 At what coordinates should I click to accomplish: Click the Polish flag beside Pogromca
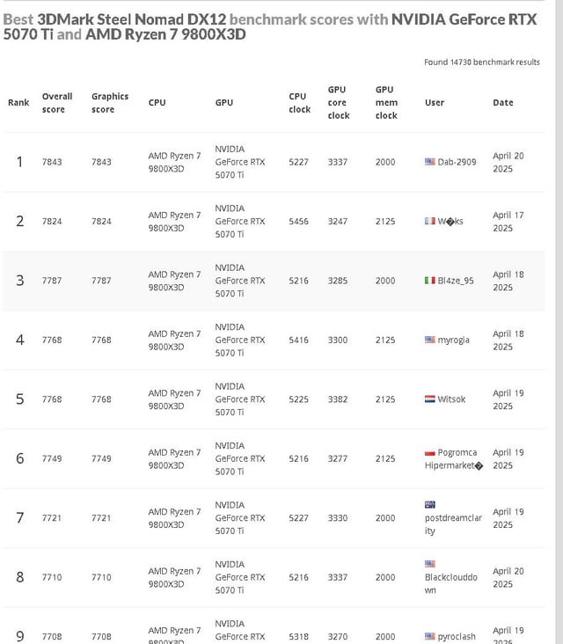(429, 453)
